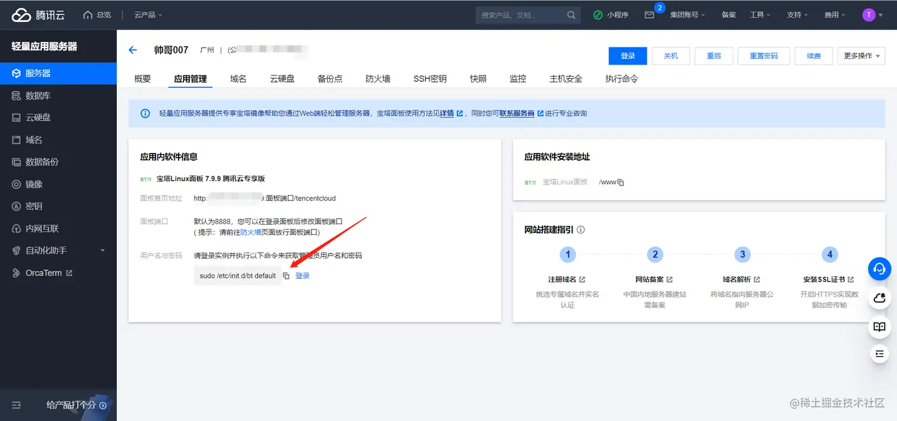Click the 防火墙 link in port hint

point(251,232)
